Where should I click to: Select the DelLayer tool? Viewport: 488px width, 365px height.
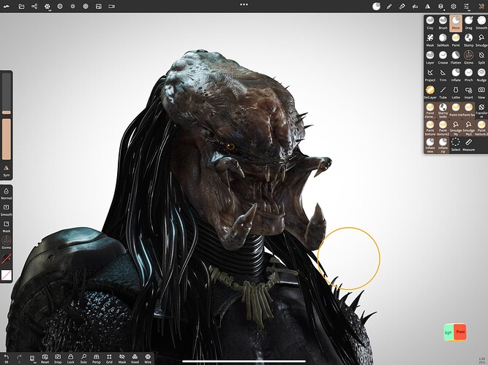point(429,93)
